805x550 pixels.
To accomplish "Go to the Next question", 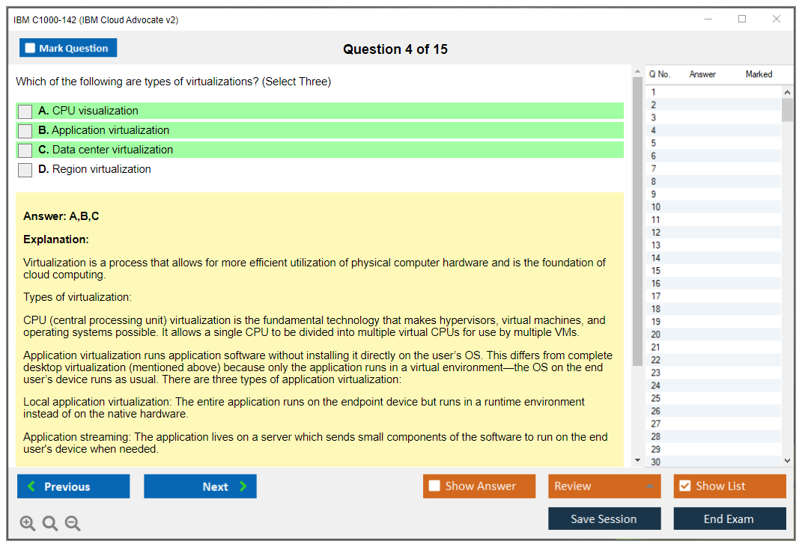I will (x=200, y=486).
